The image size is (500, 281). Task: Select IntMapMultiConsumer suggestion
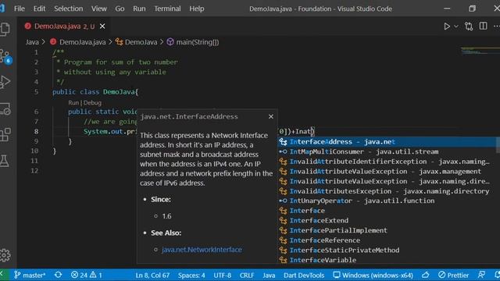387,151
